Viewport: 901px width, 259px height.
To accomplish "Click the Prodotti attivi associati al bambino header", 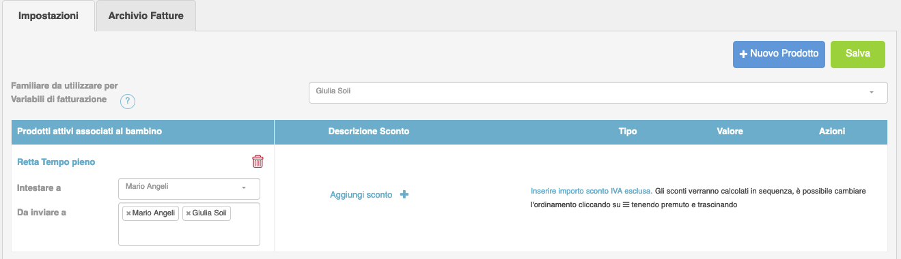I will click(89, 131).
